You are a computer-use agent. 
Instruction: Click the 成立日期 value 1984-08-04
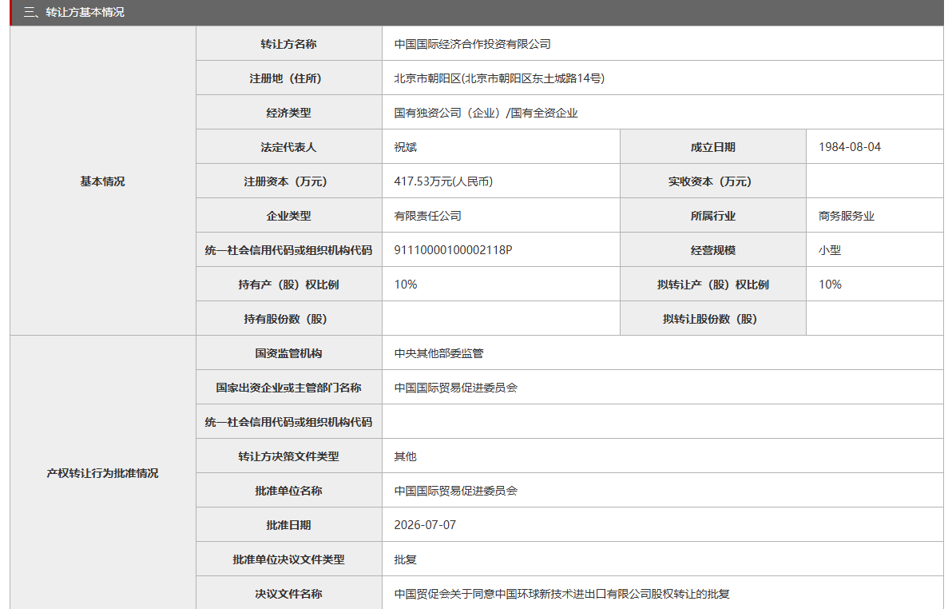(x=850, y=147)
